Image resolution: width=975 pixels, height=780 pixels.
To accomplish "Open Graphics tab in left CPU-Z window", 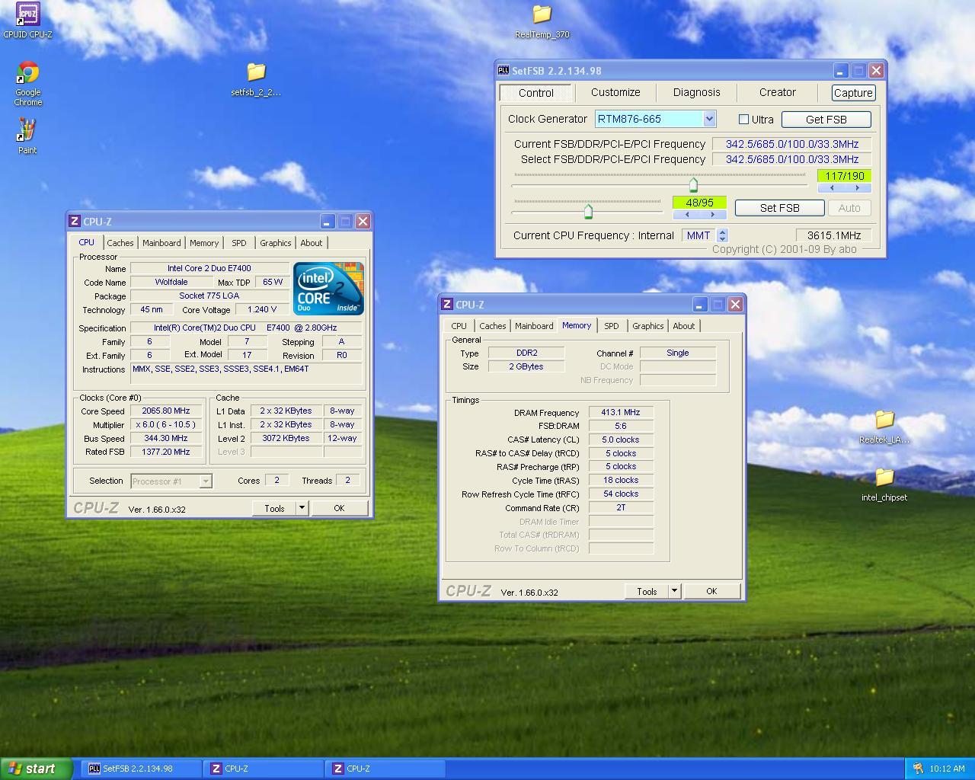I will pyautogui.click(x=275, y=243).
